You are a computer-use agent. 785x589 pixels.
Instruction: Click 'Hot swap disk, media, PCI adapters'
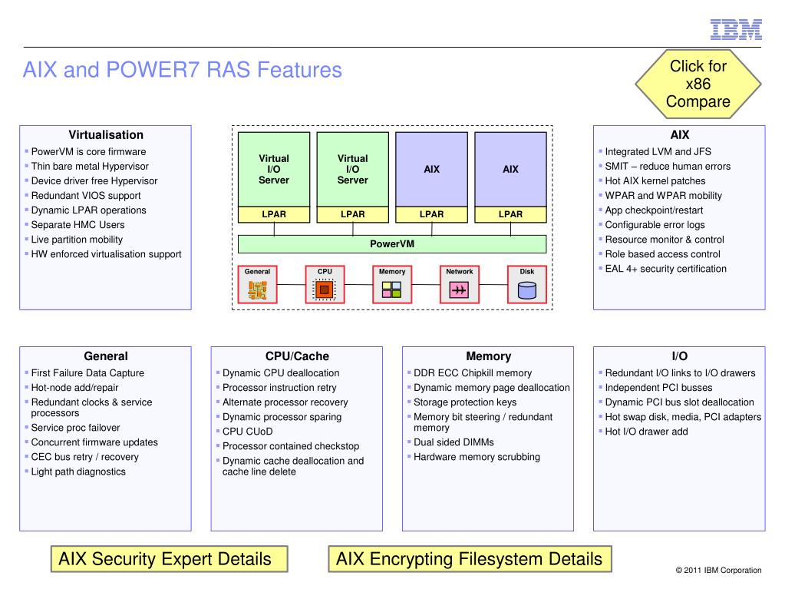pos(683,417)
